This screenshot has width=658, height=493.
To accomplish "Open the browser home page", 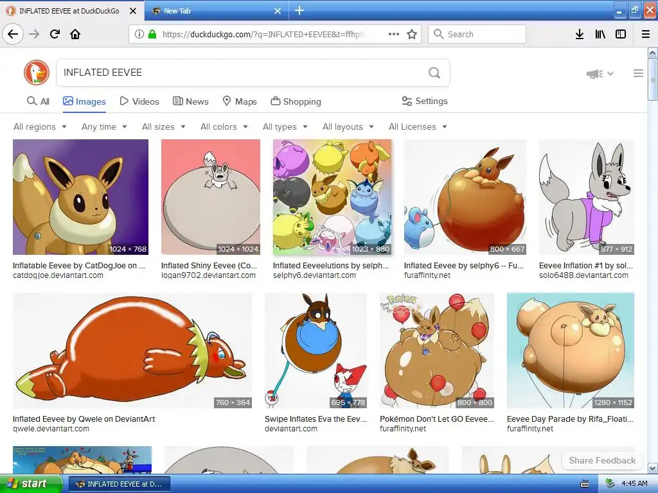I will tap(75, 34).
